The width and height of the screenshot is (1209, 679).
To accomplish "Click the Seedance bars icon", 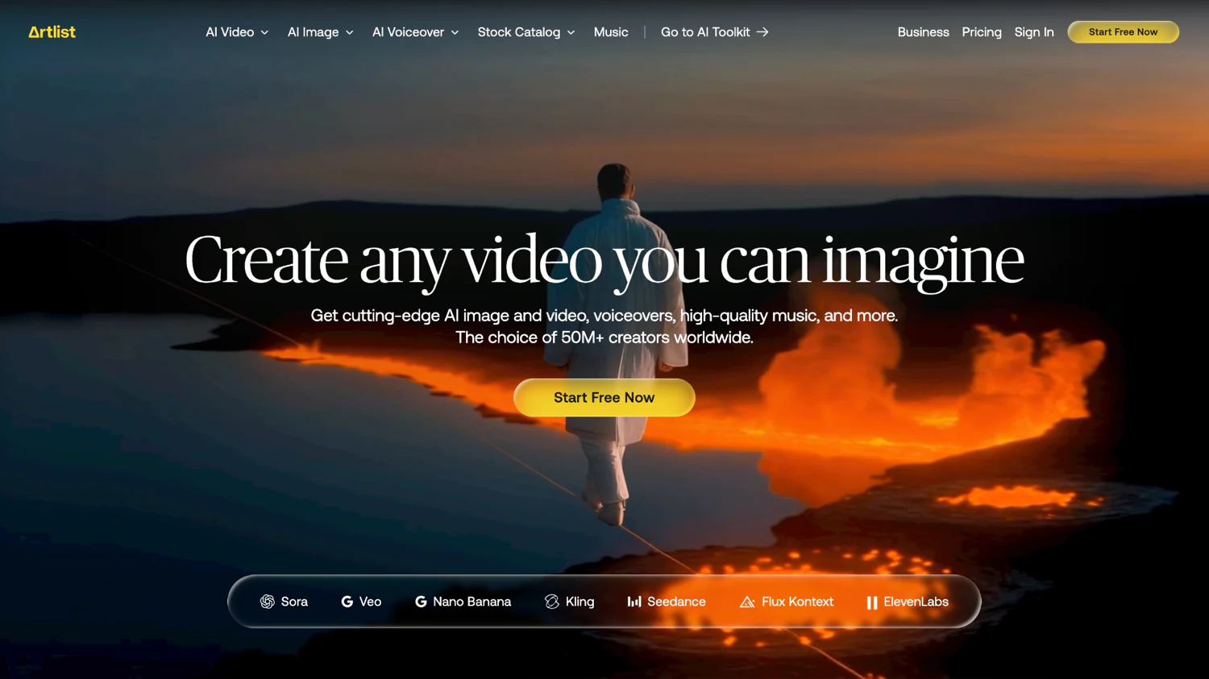I will (634, 602).
